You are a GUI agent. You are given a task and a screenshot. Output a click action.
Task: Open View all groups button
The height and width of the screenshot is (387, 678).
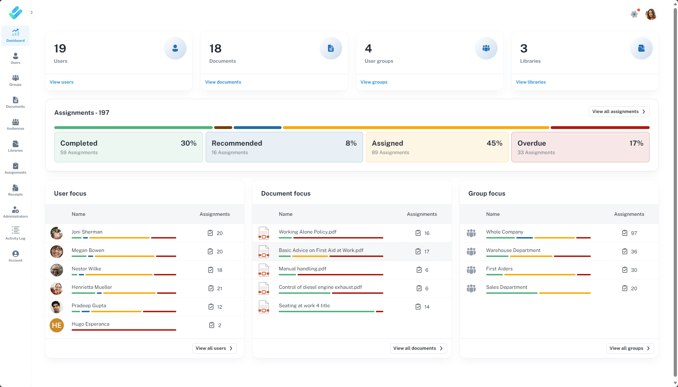630,348
